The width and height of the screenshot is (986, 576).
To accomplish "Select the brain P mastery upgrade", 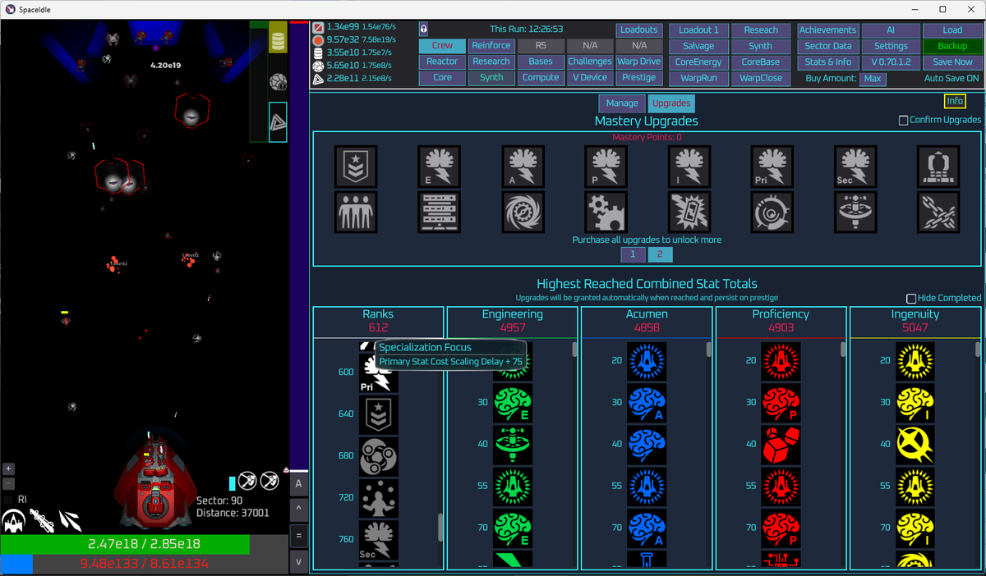I will click(x=606, y=167).
